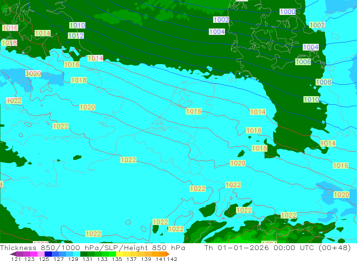The image size is (357, 261).
Task: Click the darkest blue legend swatch
Action: [x=48, y=254]
